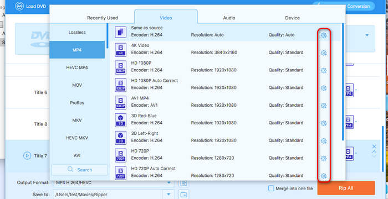
Task: Move Title 7 up with arrow
Action: pos(374,152)
